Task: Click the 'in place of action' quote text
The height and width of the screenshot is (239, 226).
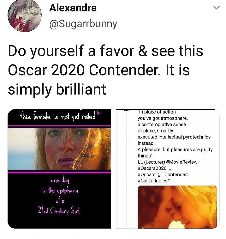Action: pyautogui.click(x=157, y=112)
